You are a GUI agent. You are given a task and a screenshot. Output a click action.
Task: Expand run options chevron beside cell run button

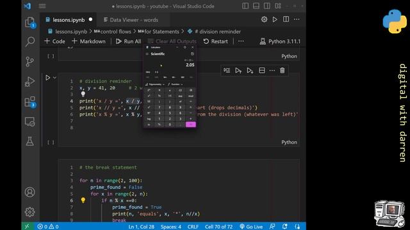click(54, 78)
